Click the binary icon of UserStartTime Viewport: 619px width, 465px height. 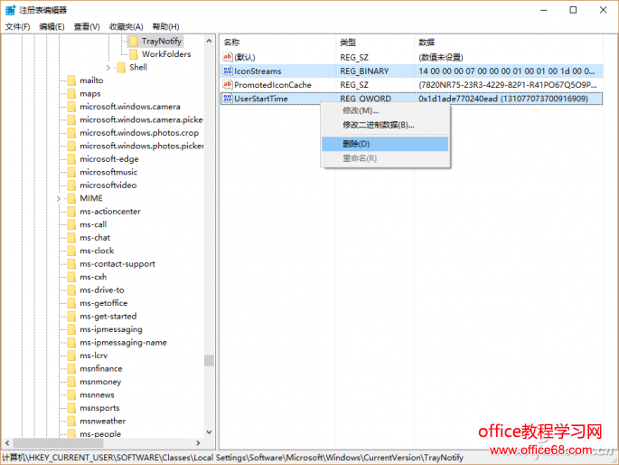tap(228, 99)
